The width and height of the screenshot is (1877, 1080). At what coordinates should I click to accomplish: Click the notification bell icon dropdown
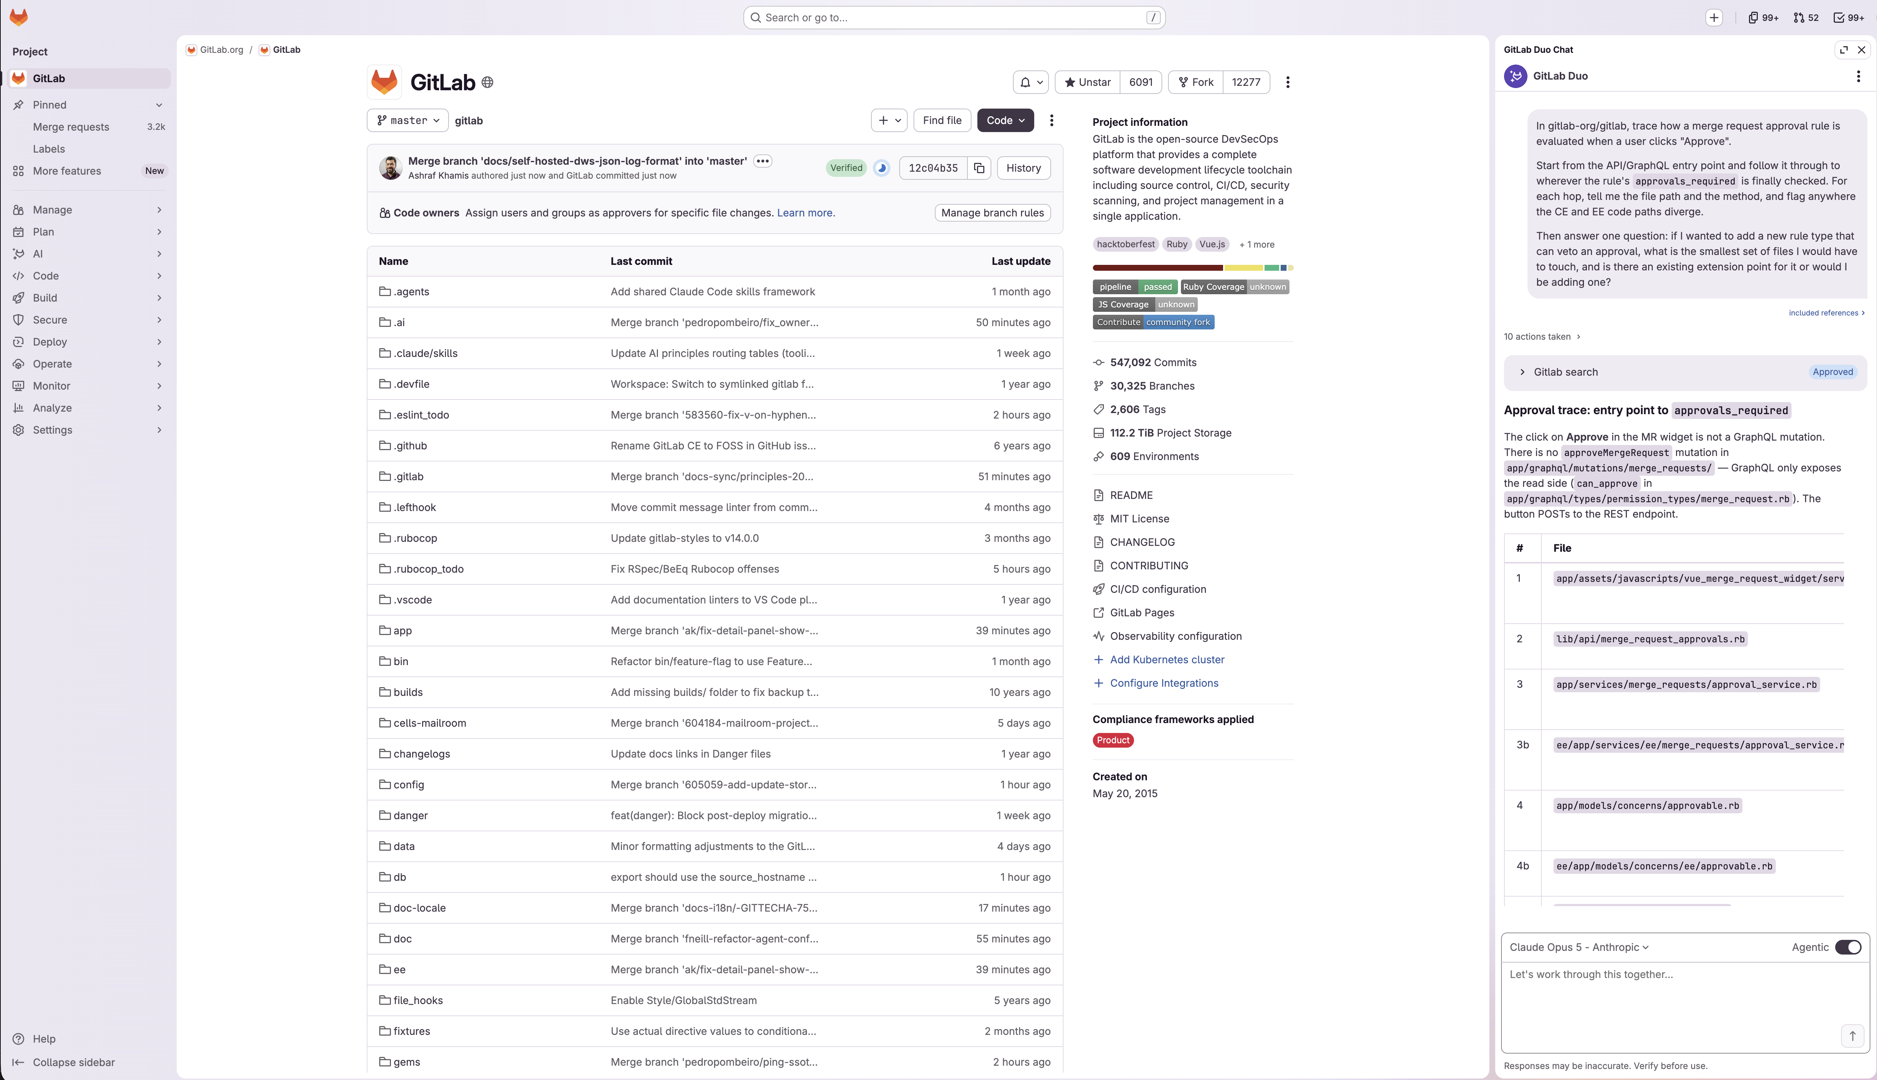pyautogui.click(x=1031, y=82)
